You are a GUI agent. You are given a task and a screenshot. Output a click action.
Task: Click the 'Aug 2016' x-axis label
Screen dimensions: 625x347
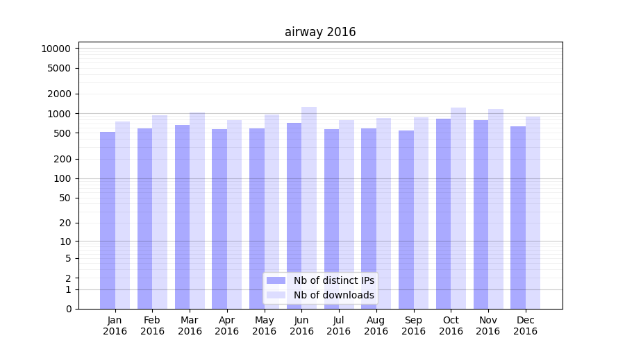point(376,325)
